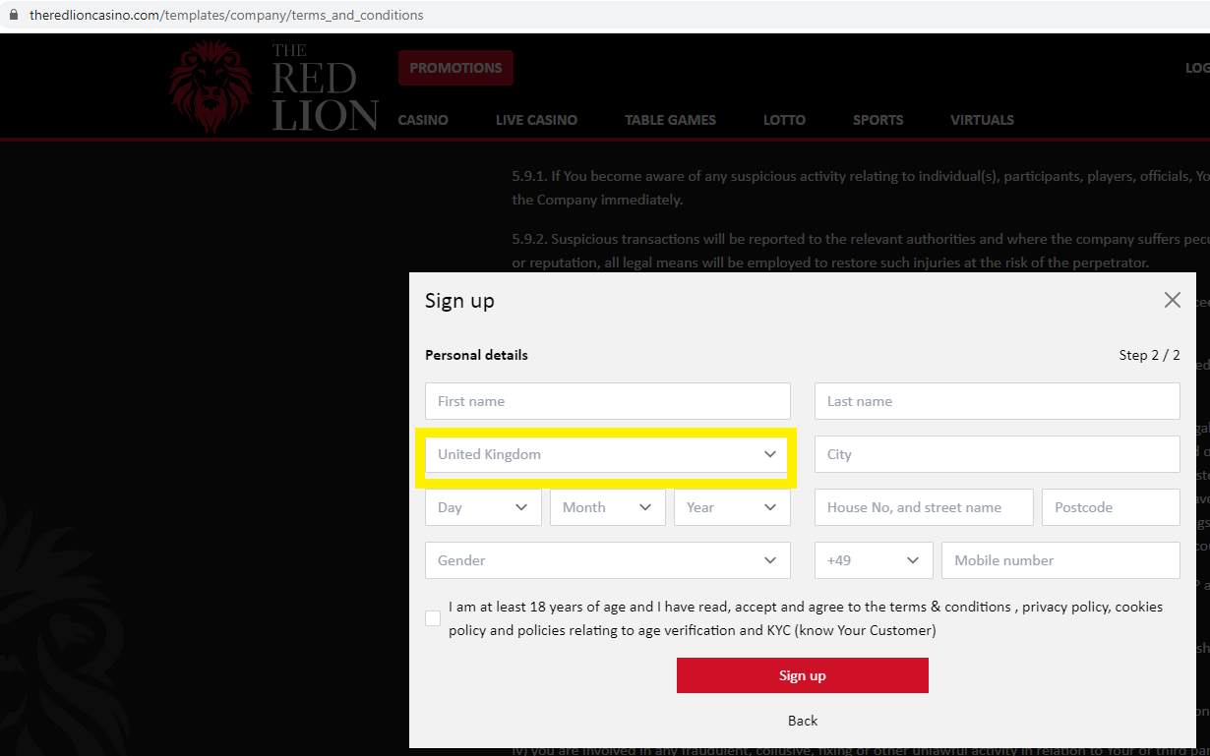Click the Promotions button
The image size is (1210, 756).
[455, 68]
